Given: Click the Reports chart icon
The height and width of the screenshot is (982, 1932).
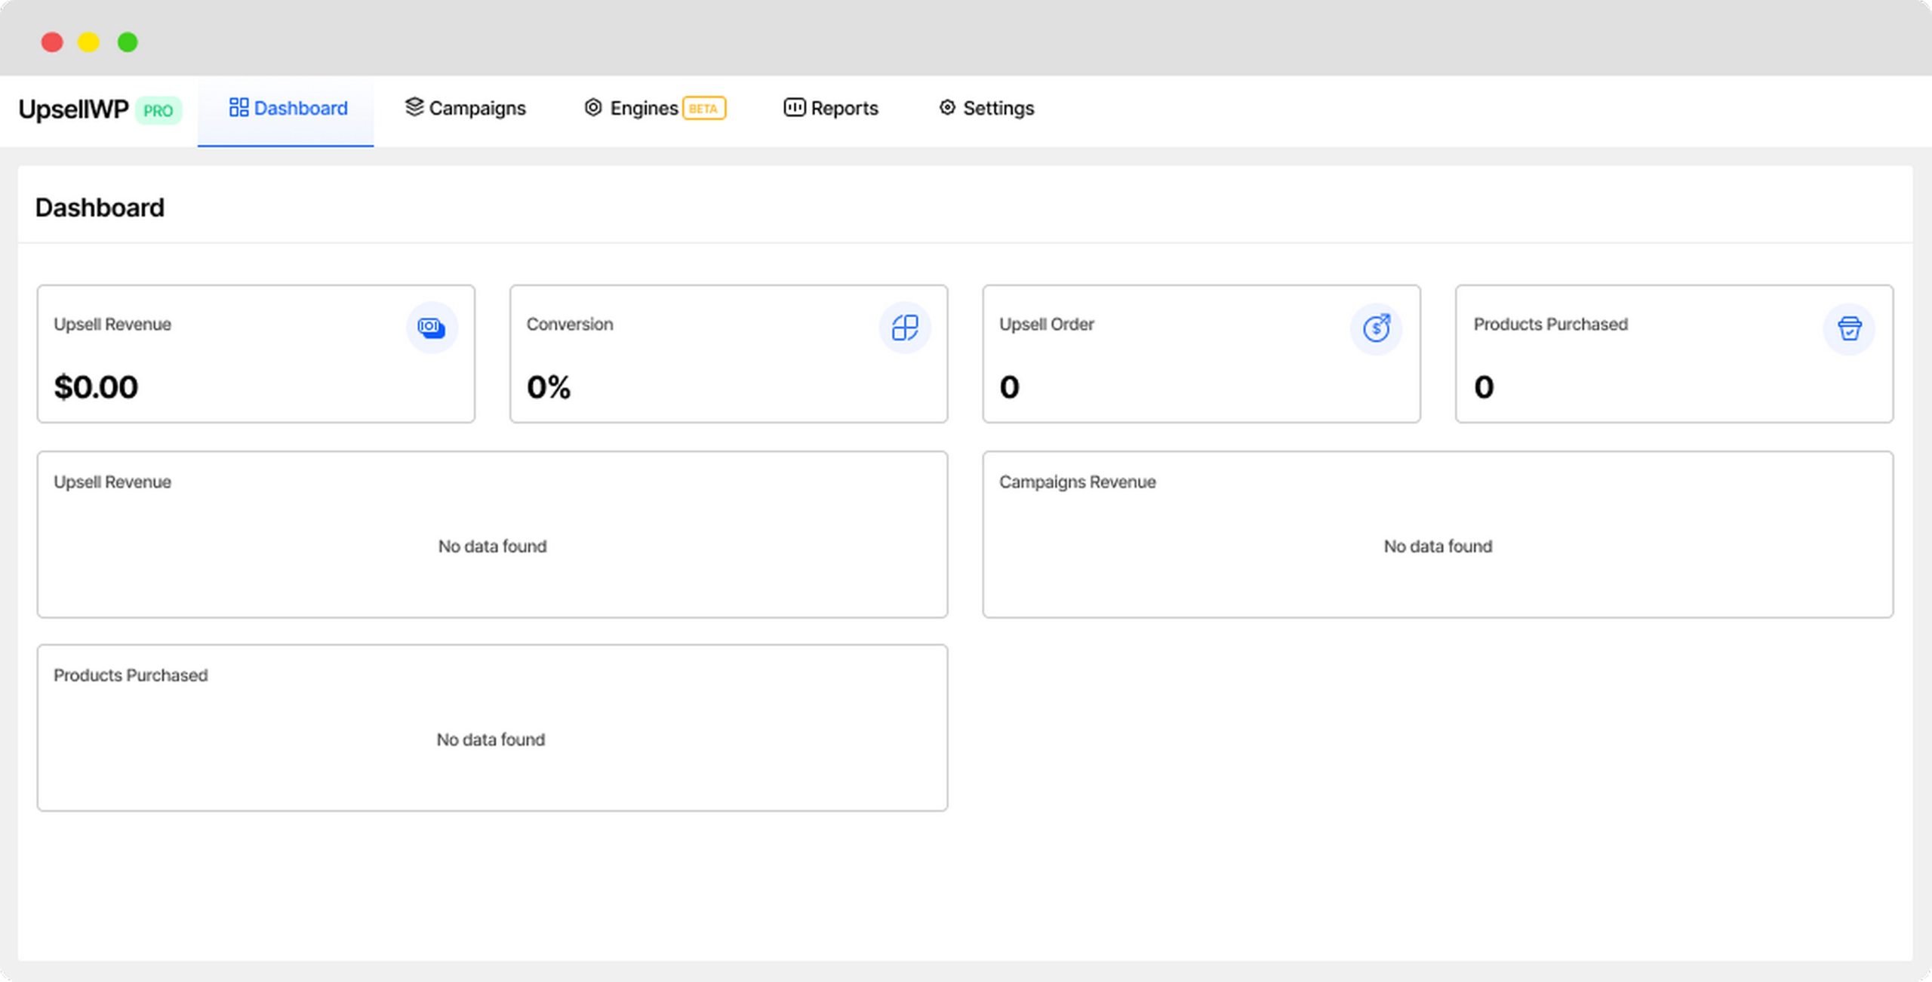Looking at the screenshot, I should [x=794, y=108].
